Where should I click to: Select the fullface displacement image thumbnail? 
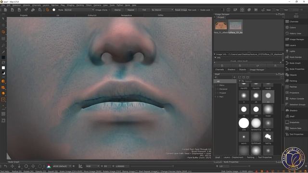[x=235, y=25]
